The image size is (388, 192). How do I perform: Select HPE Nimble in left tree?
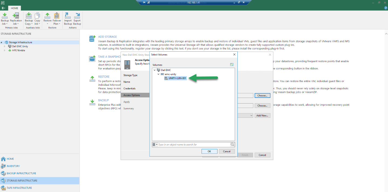(x=19, y=50)
